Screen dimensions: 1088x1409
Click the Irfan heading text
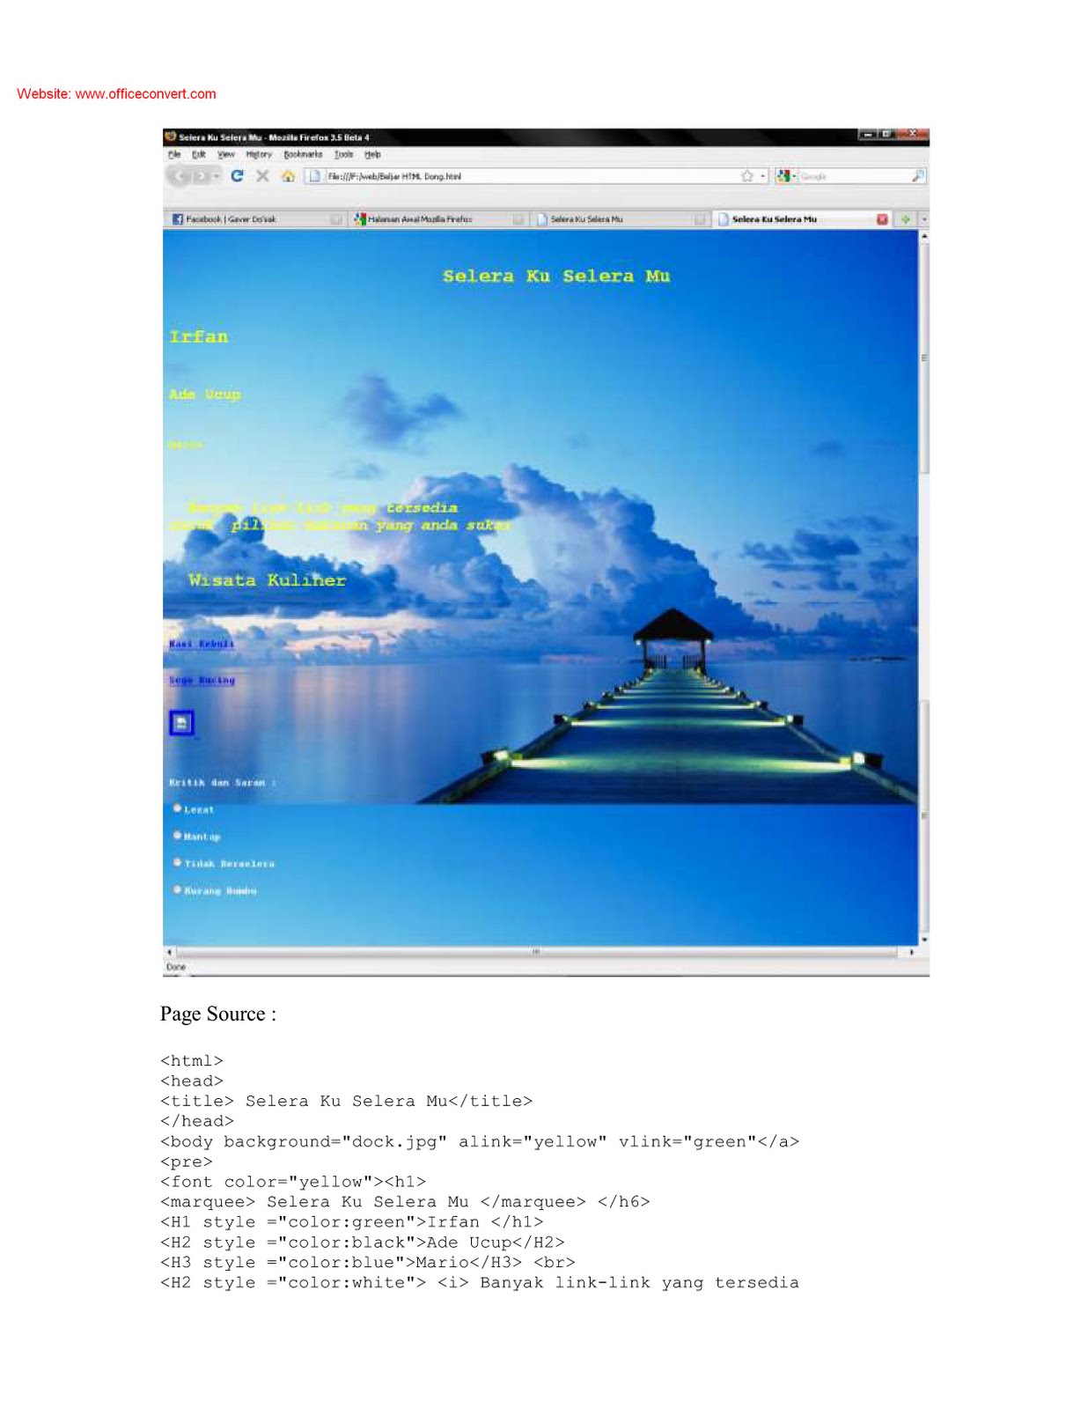click(x=199, y=336)
